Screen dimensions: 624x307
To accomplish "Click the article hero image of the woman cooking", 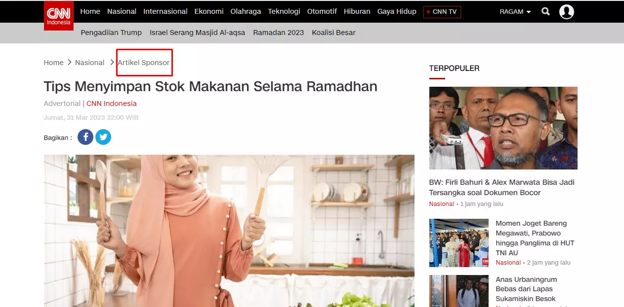I will [x=229, y=232].
